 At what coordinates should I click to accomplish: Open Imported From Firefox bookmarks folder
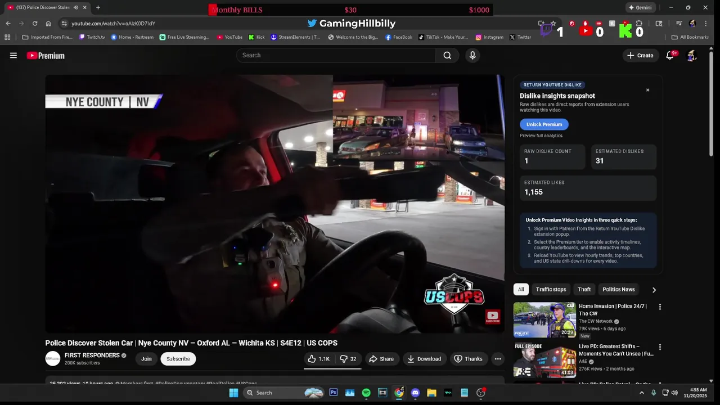point(48,37)
